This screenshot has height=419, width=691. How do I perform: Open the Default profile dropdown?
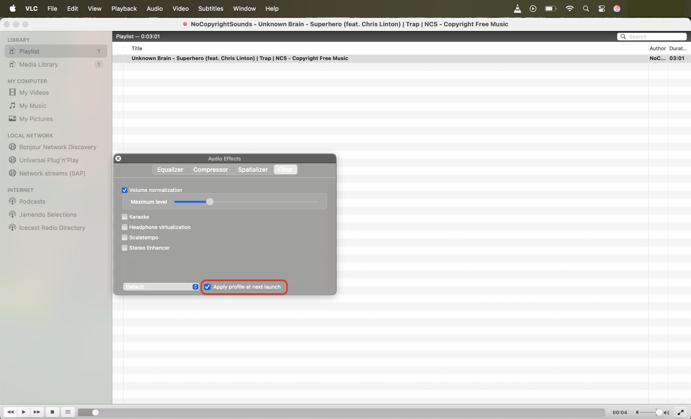click(161, 287)
